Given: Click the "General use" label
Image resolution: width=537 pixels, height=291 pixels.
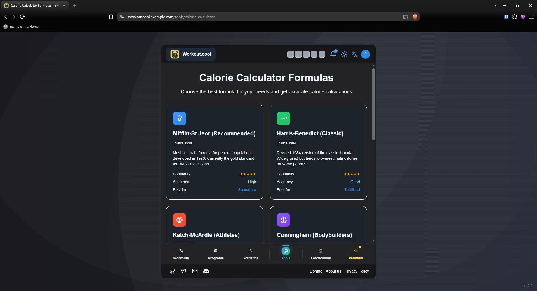Looking at the screenshot, I should coord(247,190).
